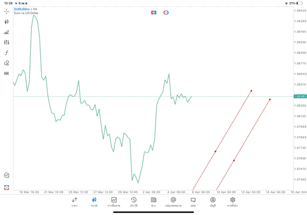Select the crosshair cursor tool
Screen dimensions: 307x215
[x=7, y=11]
